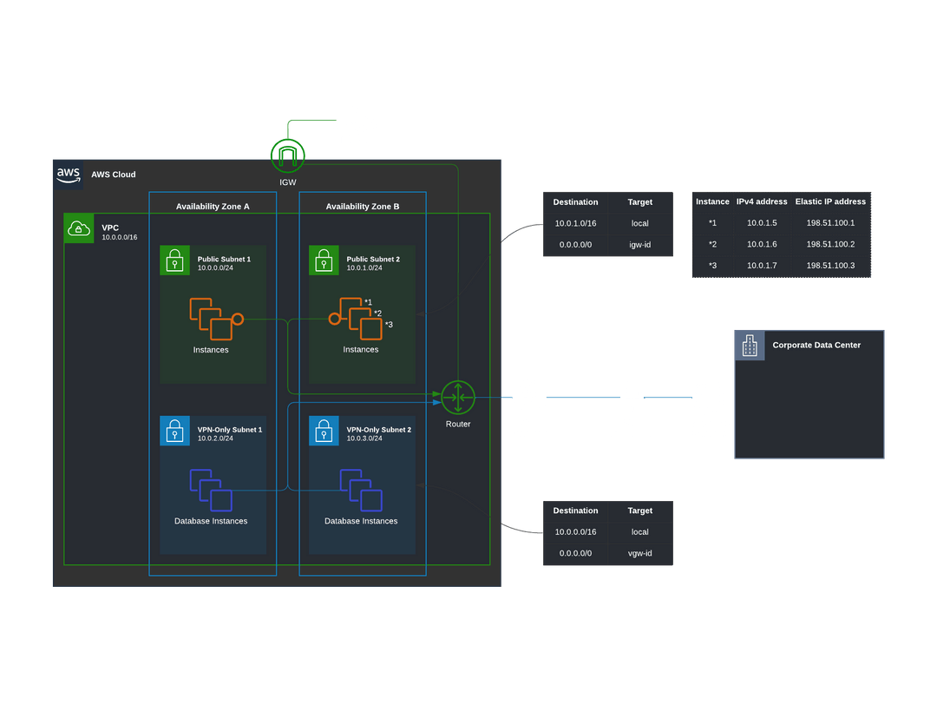Select the Corporate Data Center building icon

(x=749, y=345)
